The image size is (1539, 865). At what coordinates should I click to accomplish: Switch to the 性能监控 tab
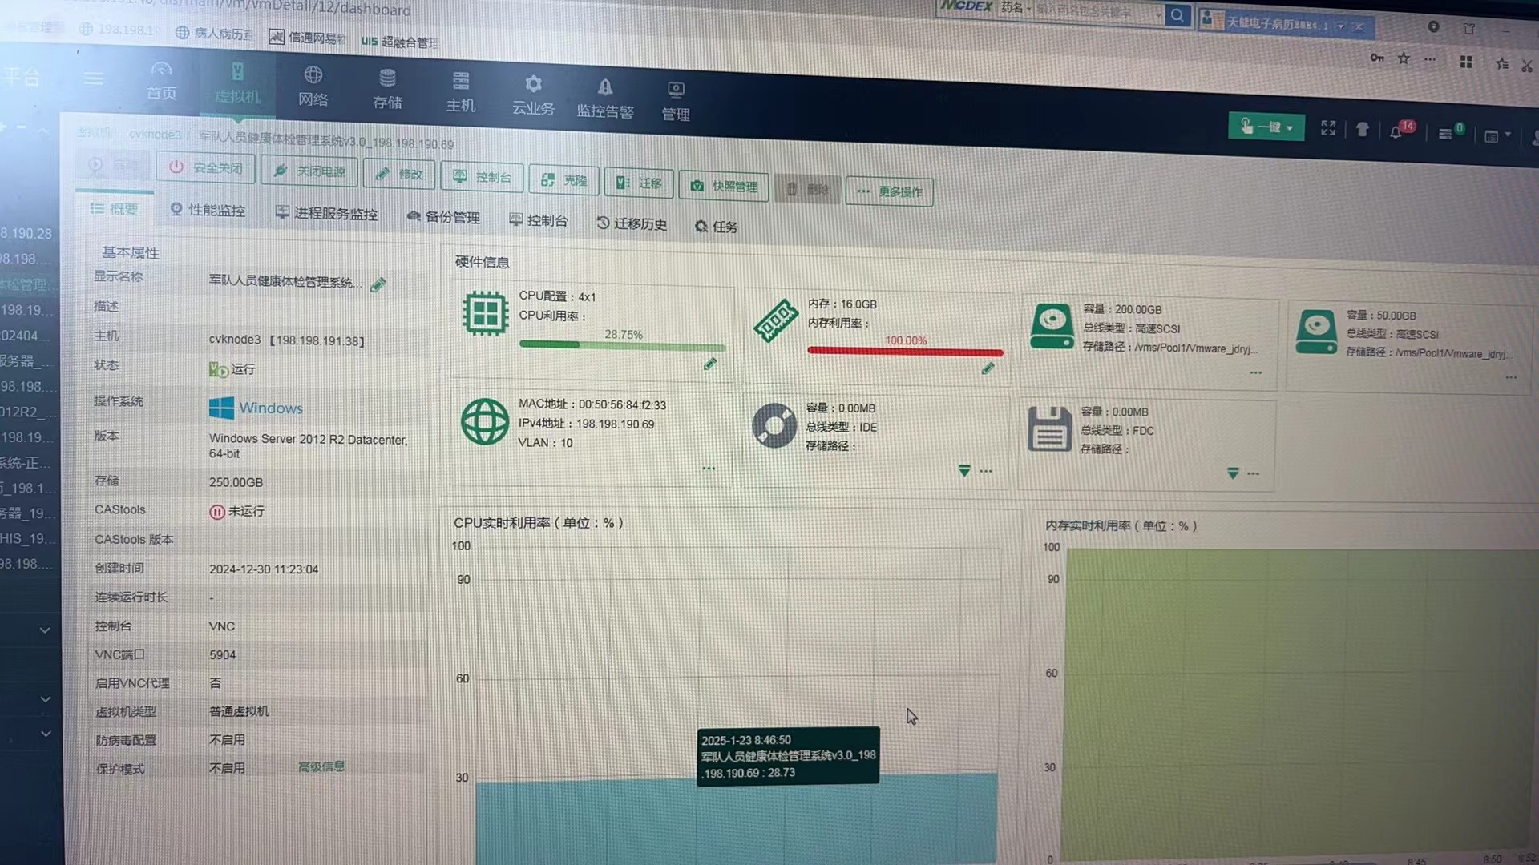coord(208,210)
